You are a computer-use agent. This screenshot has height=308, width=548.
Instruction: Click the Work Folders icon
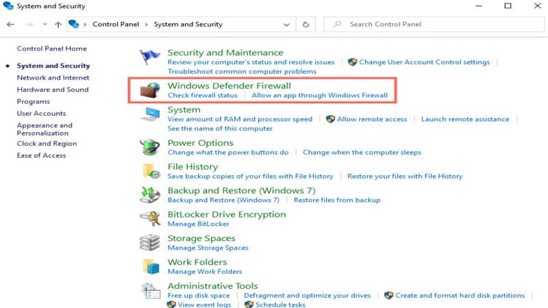click(x=150, y=266)
